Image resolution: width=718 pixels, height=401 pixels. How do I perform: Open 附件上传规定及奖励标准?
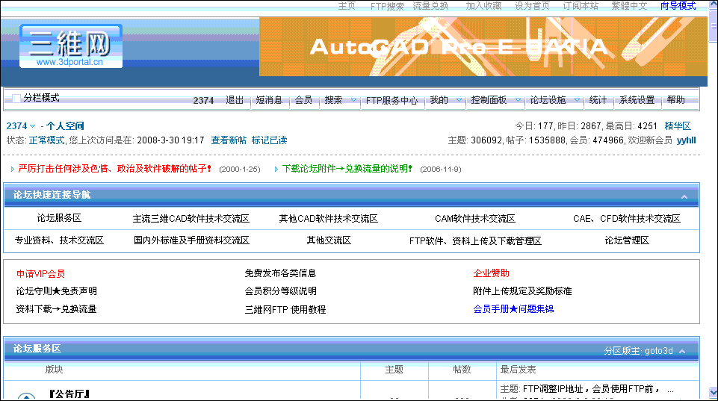pos(522,291)
